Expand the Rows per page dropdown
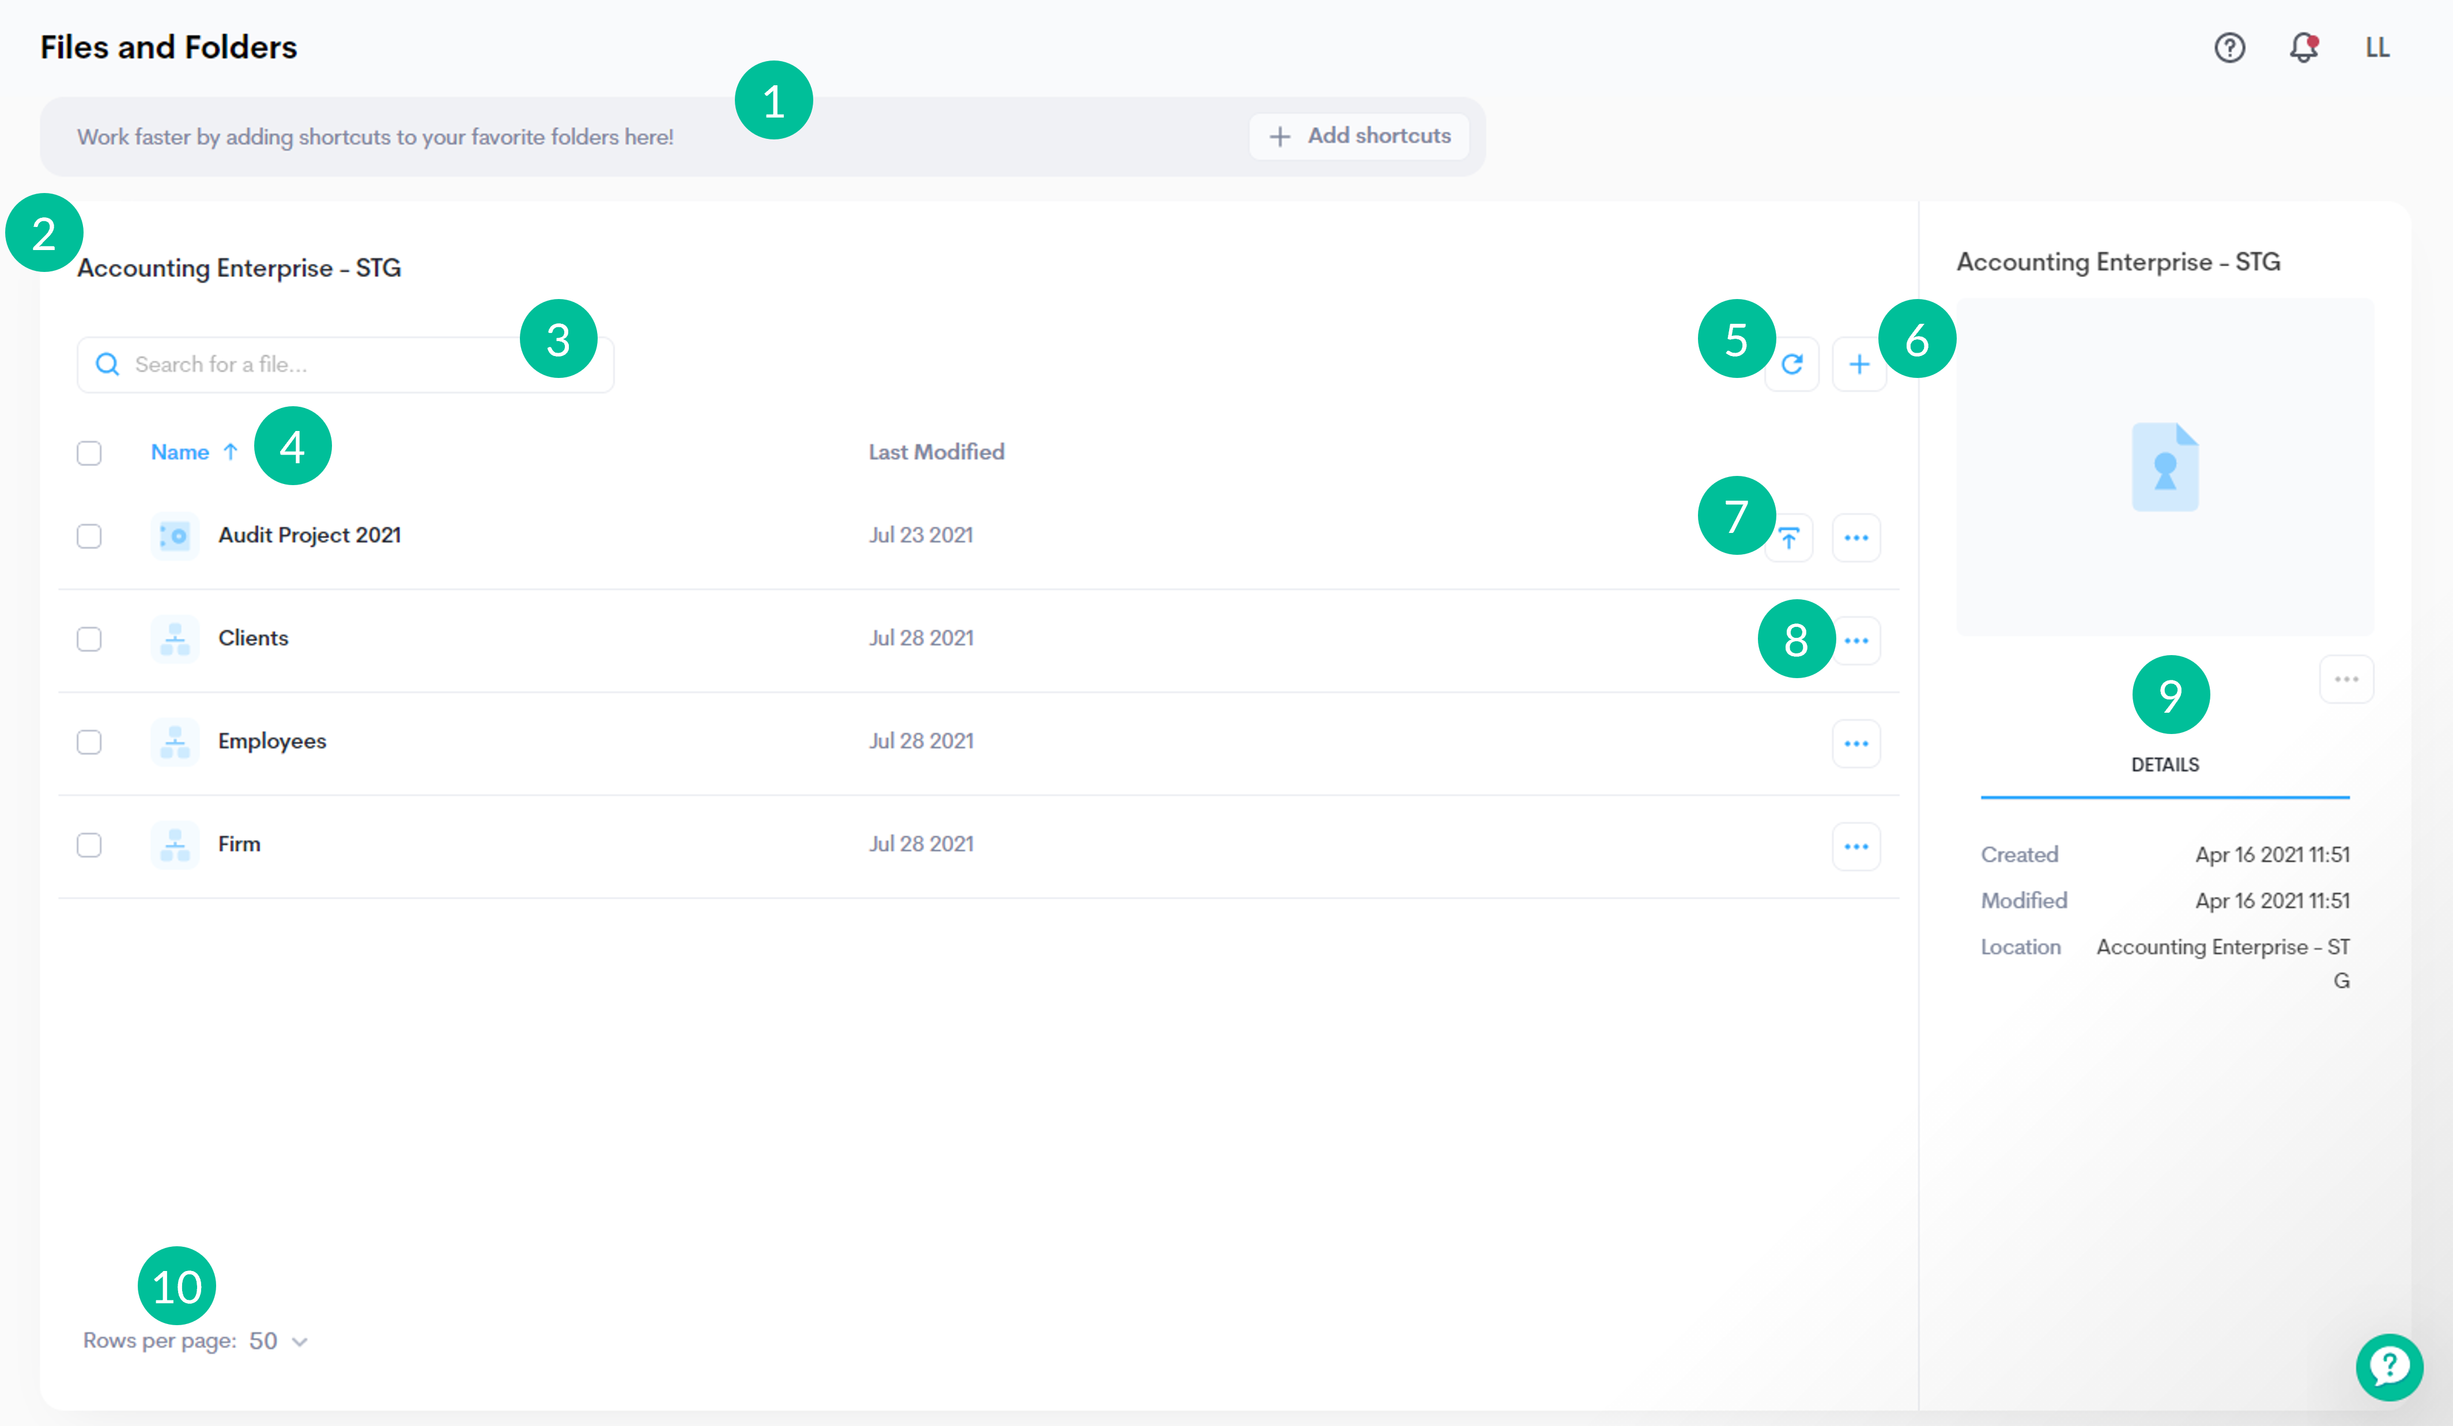Viewport: 2453px width, 1426px height. pyautogui.click(x=277, y=1341)
